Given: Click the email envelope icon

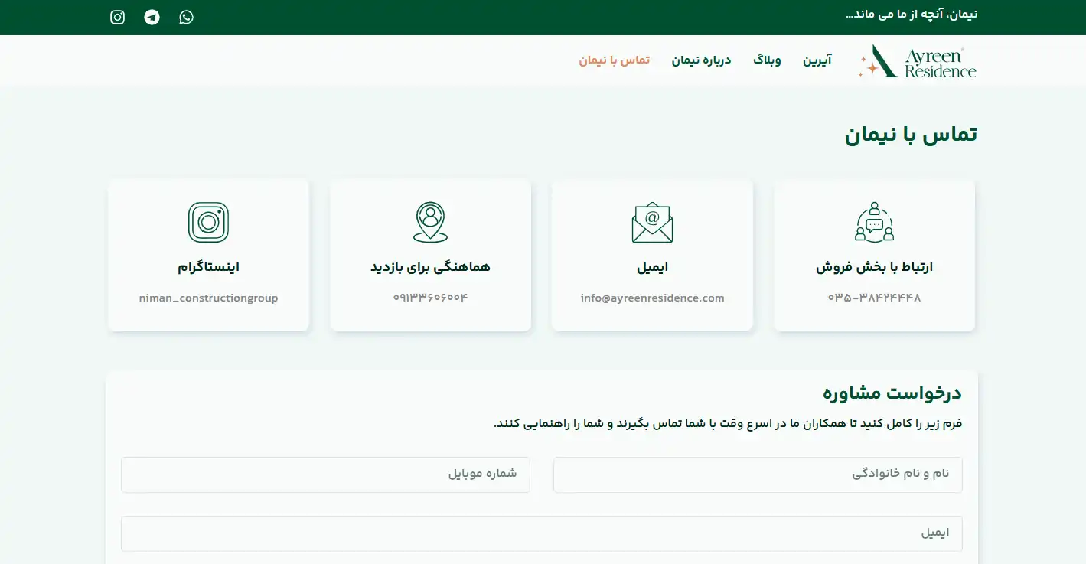Looking at the screenshot, I should pyautogui.click(x=652, y=223).
